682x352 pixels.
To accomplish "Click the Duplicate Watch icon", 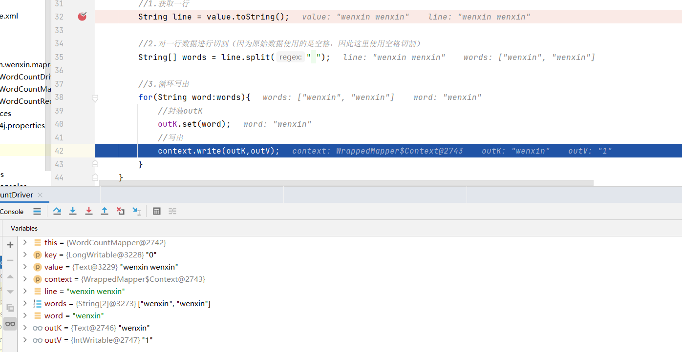I will click(10, 308).
